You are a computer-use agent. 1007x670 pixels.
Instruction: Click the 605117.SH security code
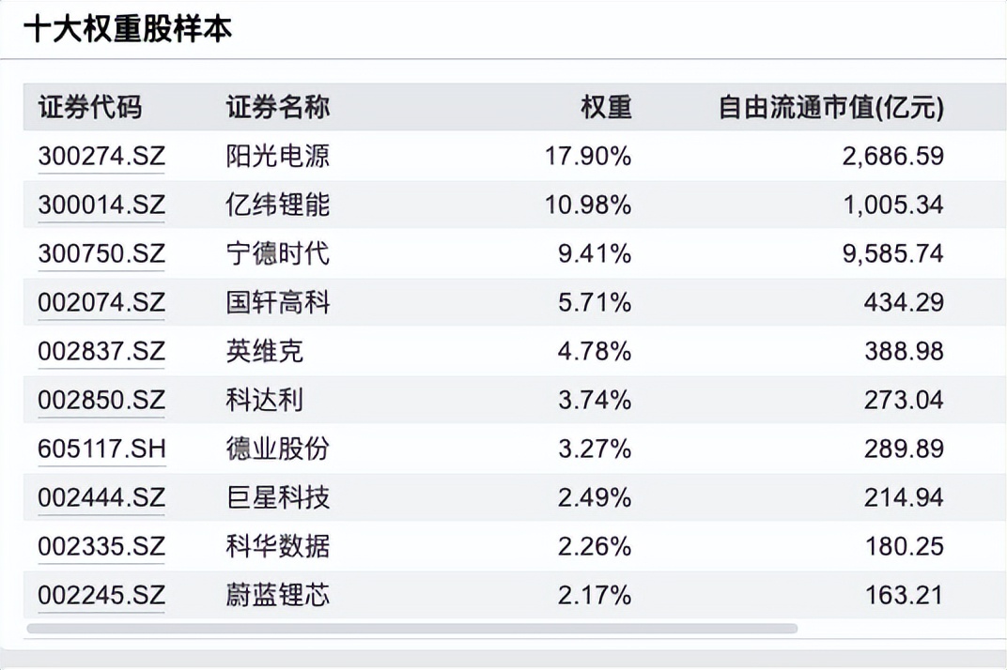point(101,449)
